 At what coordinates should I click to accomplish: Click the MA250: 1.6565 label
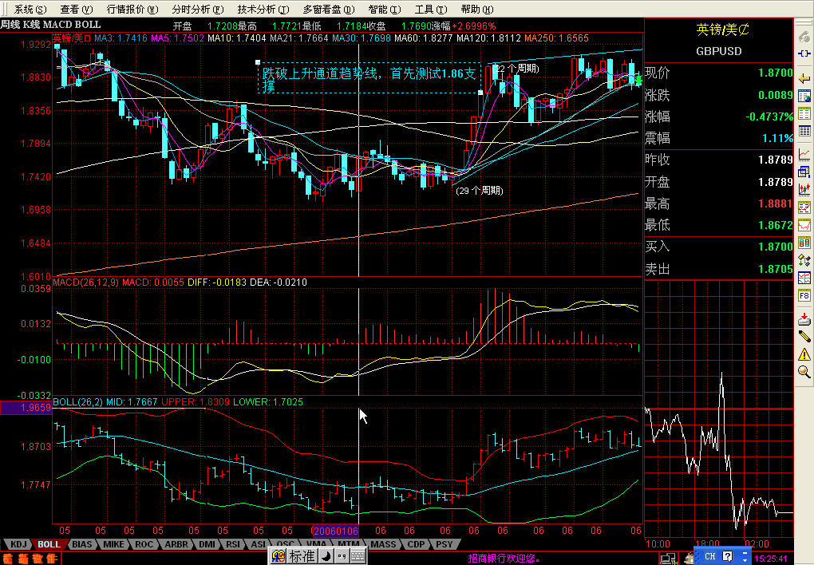click(x=556, y=38)
